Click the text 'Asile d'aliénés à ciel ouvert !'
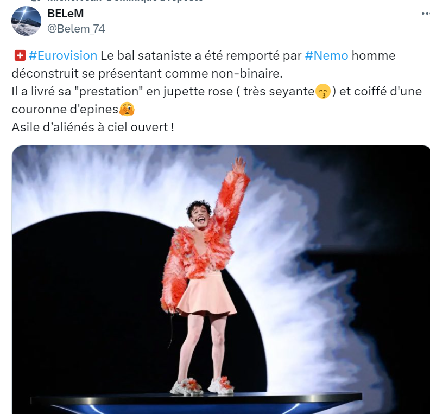 pyautogui.click(x=93, y=128)
